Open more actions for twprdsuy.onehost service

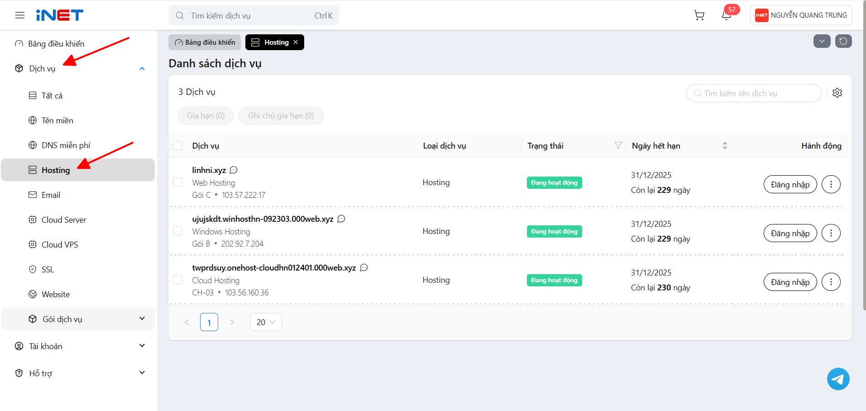click(x=831, y=282)
